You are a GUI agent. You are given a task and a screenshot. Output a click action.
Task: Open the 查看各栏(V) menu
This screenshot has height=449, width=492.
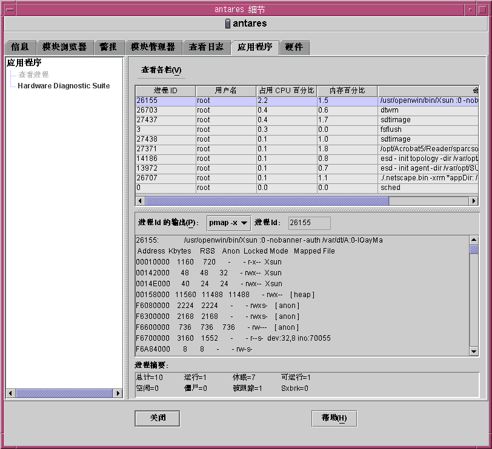click(161, 70)
